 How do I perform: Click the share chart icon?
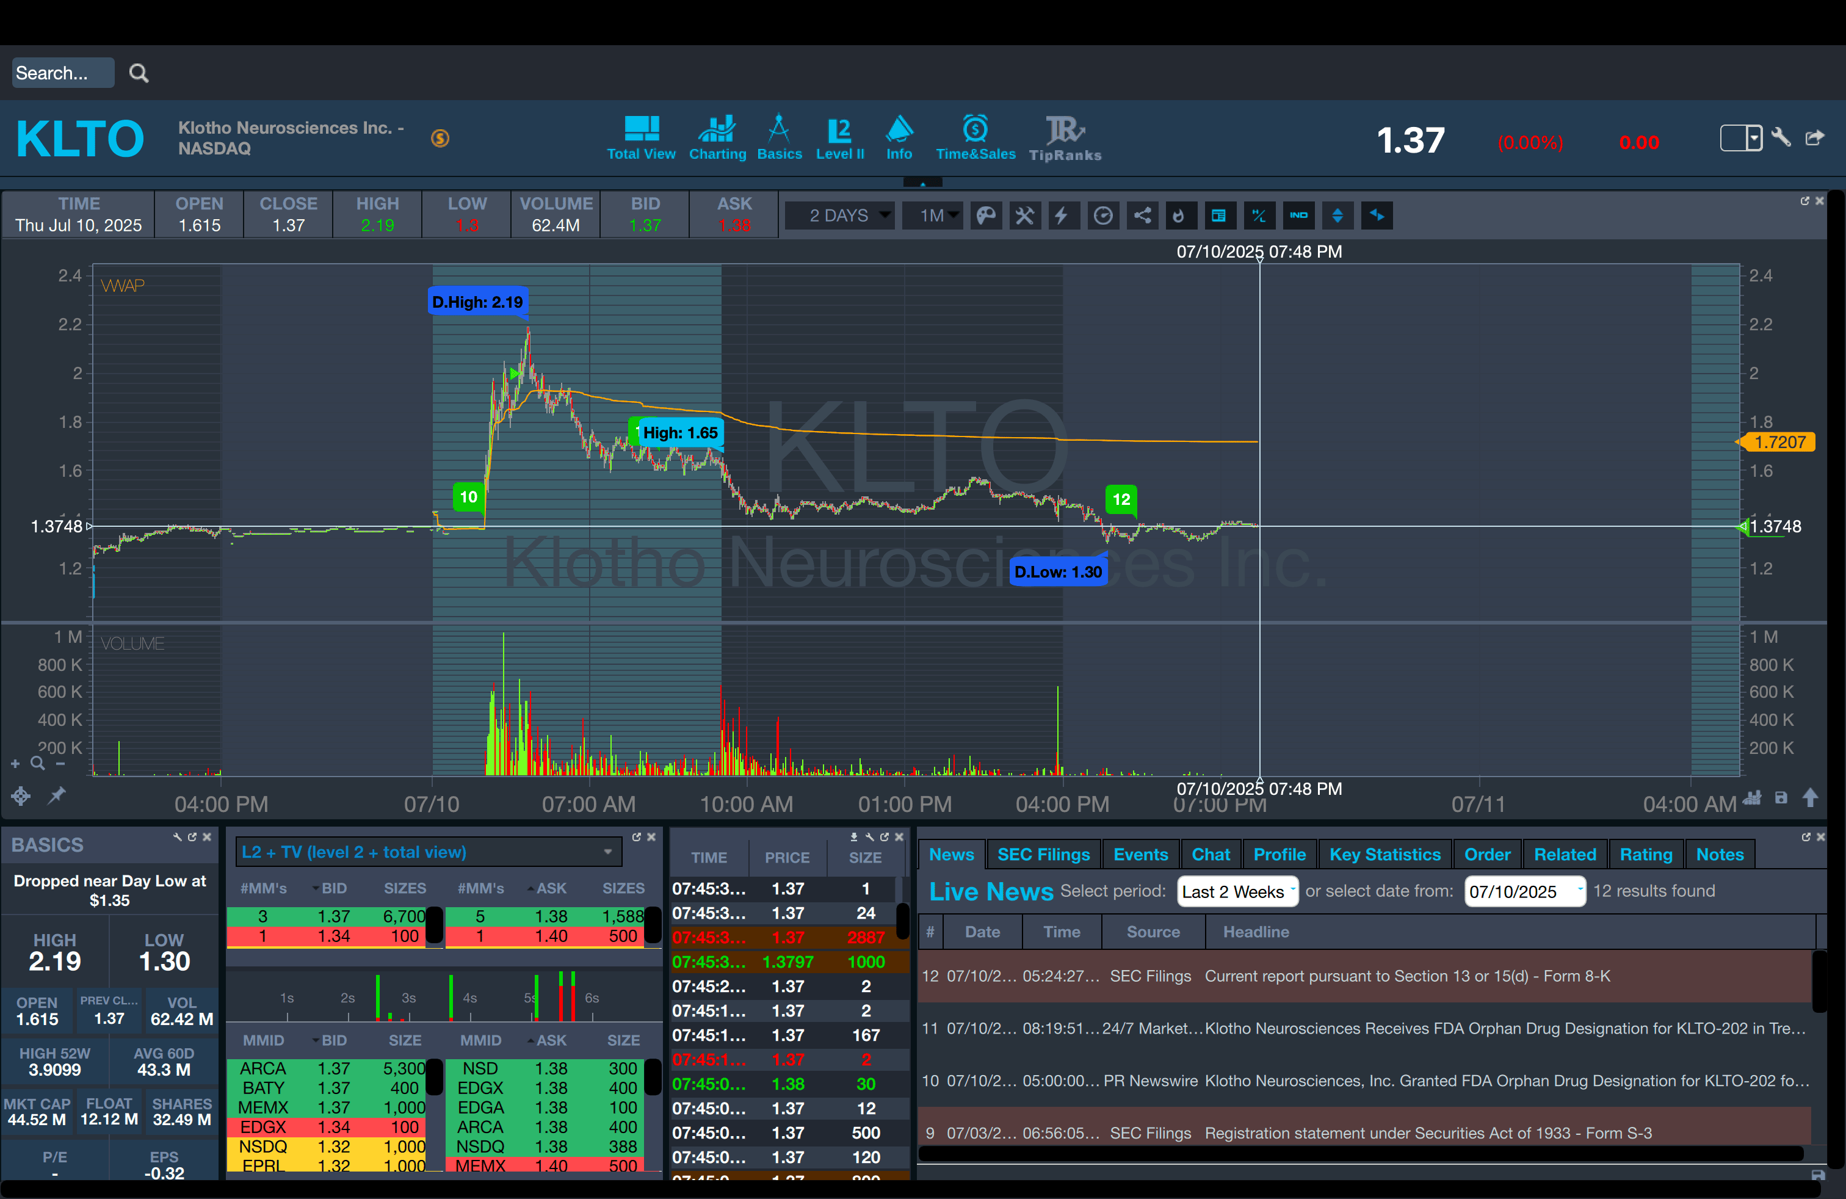pyautogui.click(x=1142, y=216)
